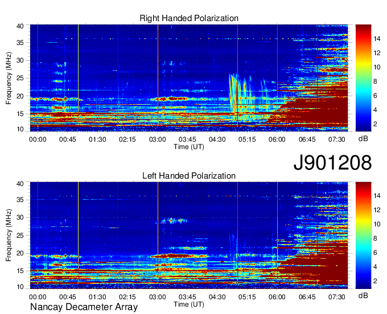Click the 12 dB label on lower colorbar
The image size is (387, 314).
[377, 210]
